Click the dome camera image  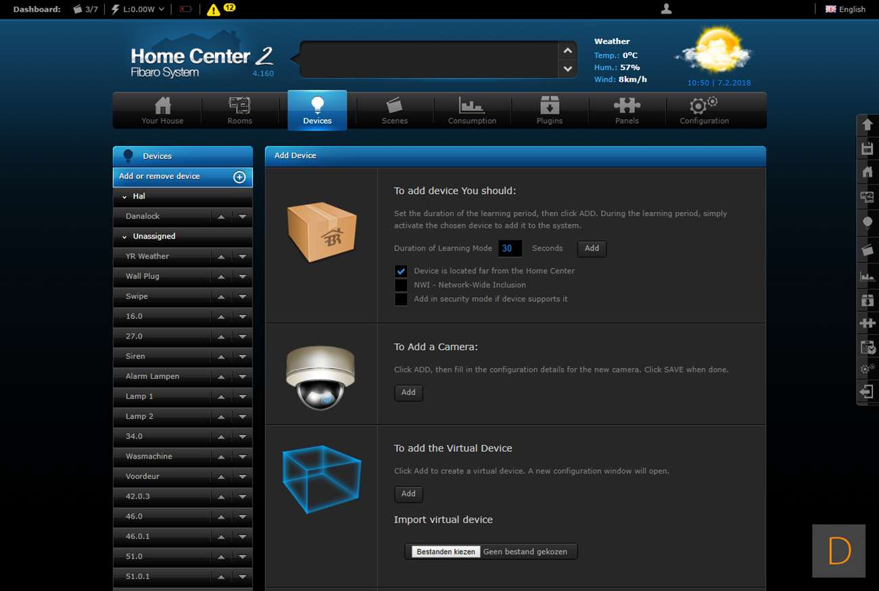pos(320,377)
